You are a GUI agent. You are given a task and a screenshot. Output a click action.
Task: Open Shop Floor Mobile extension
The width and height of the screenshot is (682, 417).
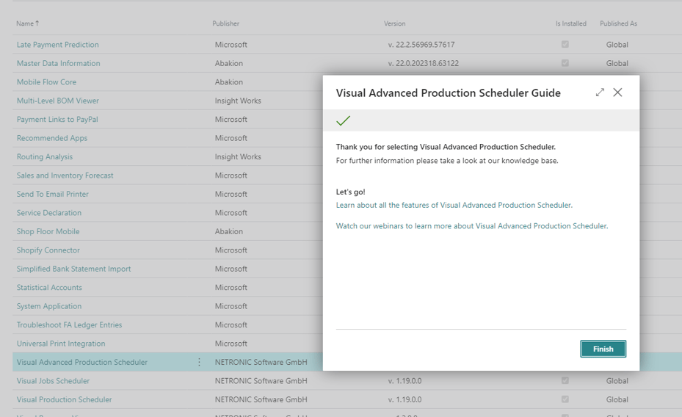[48, 232]
